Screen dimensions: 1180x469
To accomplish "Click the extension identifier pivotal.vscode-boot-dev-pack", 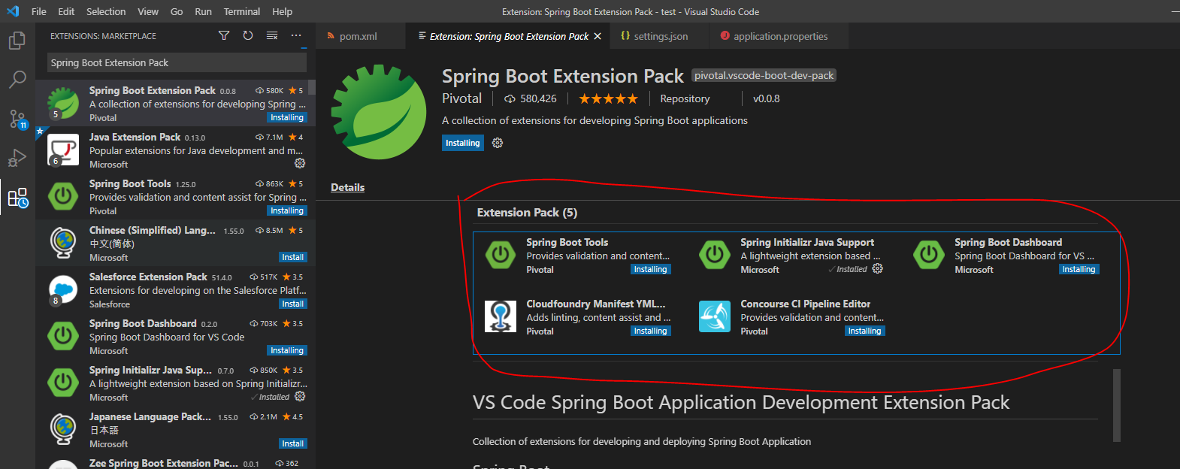I will [764, 75].
